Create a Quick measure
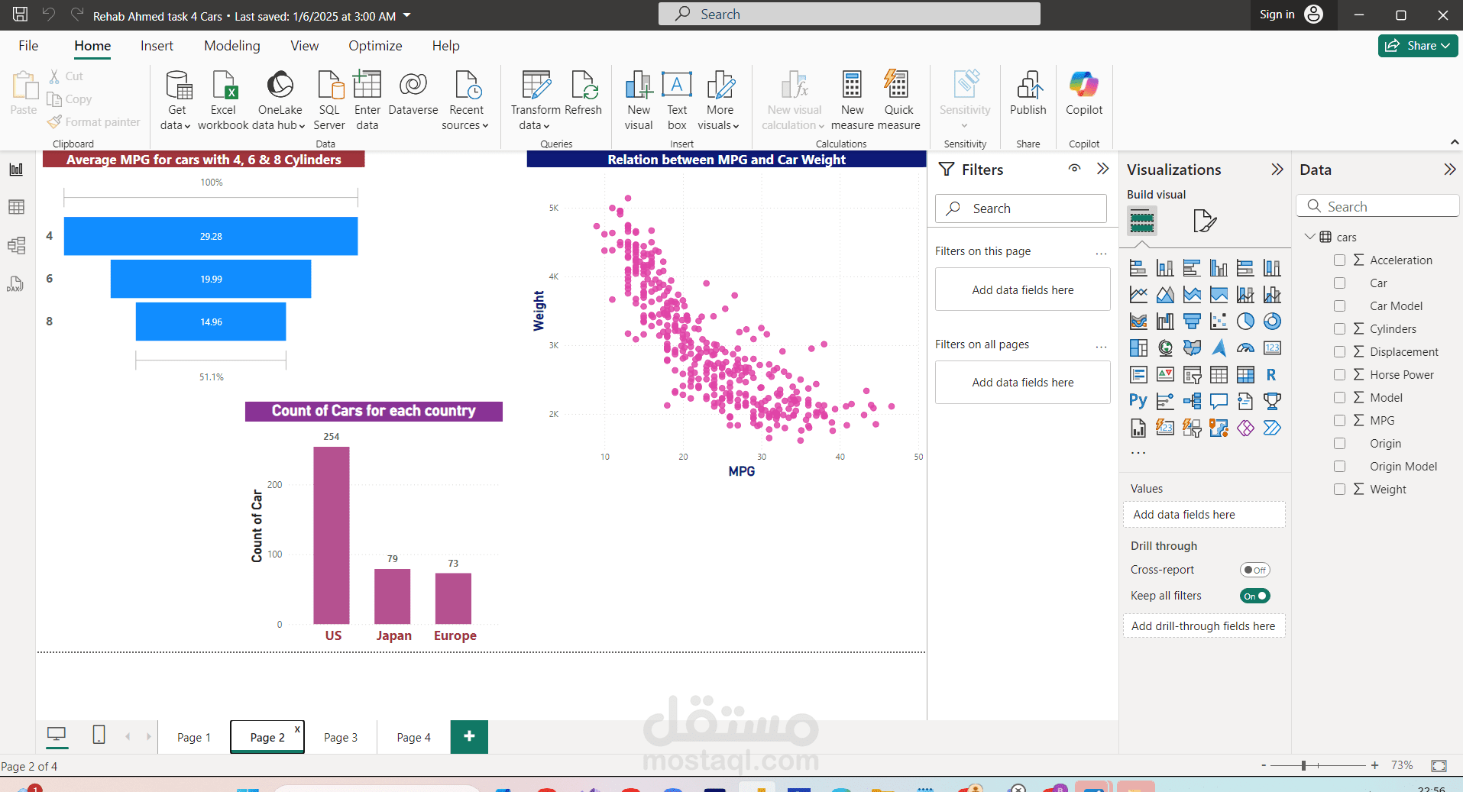 pos(898,101)
